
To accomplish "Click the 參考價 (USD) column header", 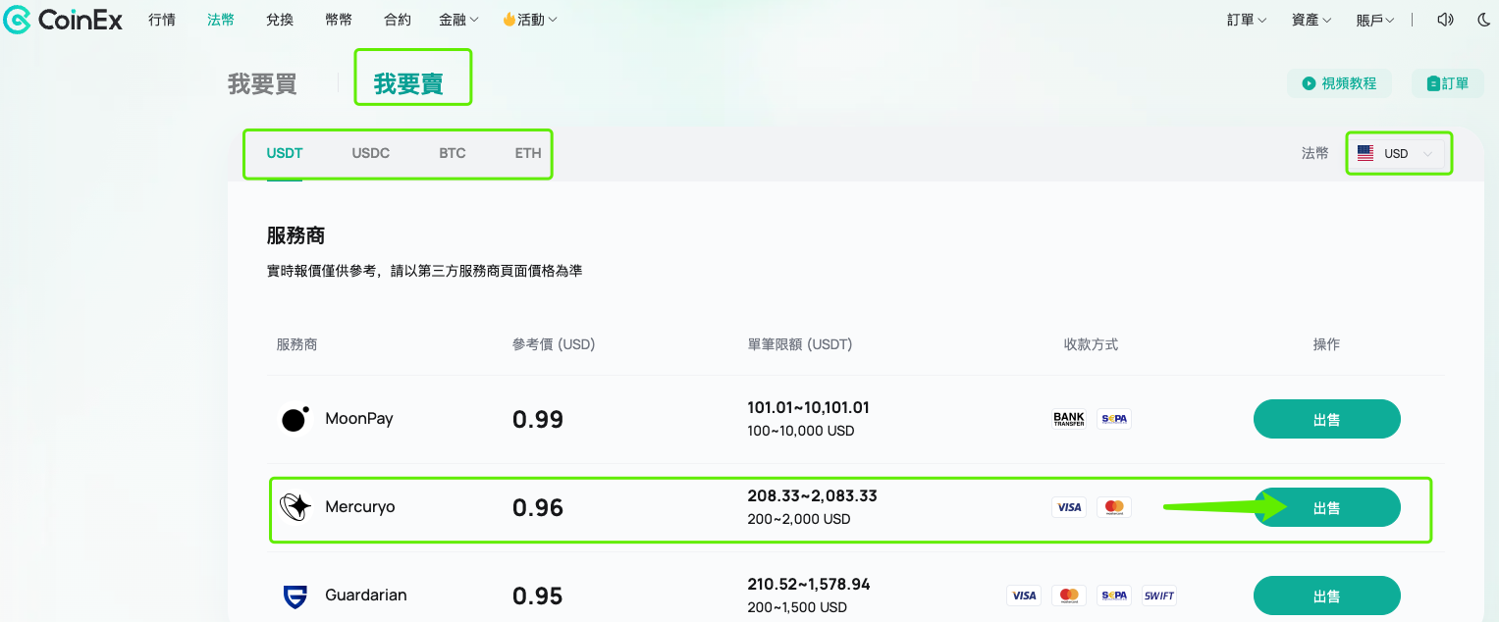I will (554, 344).
